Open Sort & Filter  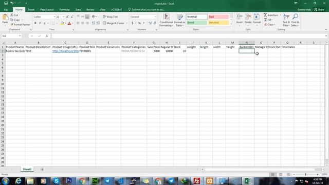286,20
